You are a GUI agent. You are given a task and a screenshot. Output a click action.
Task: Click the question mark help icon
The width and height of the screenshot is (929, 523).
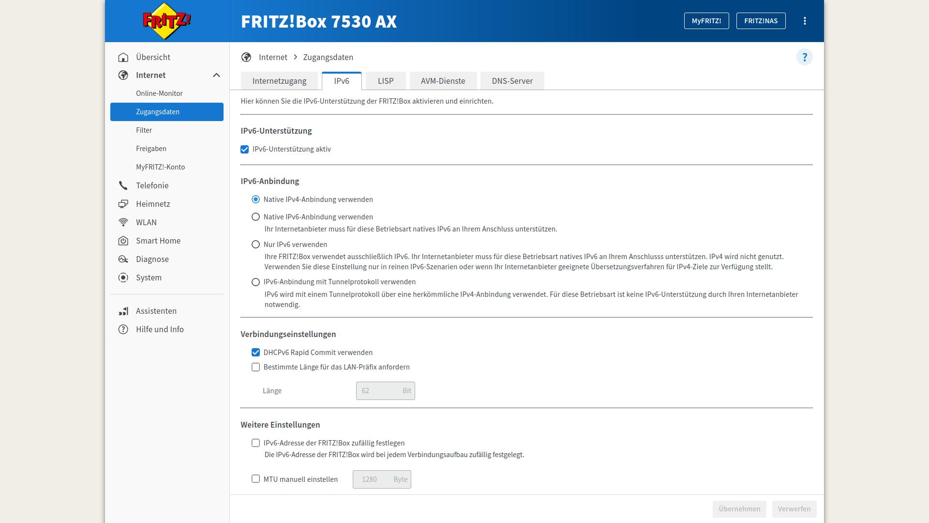coord(804,57)
